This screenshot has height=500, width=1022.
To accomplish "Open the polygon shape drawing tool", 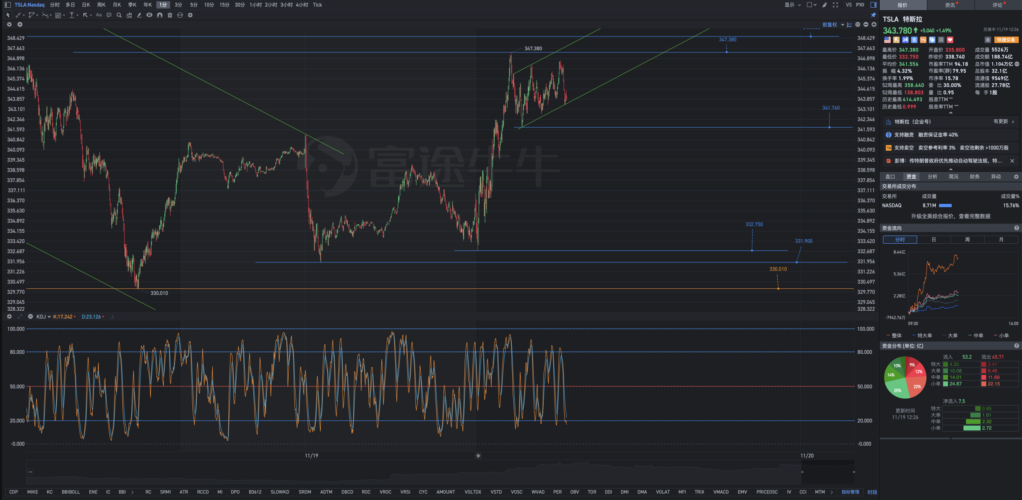I will click(32, 15).
